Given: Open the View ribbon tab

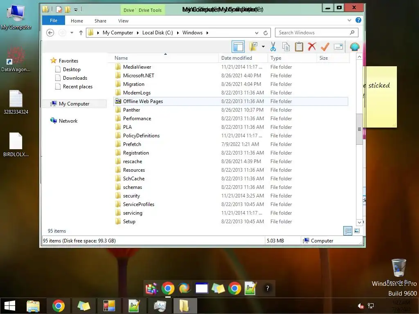Looking at the screenshot, I should tap(123, 21).
